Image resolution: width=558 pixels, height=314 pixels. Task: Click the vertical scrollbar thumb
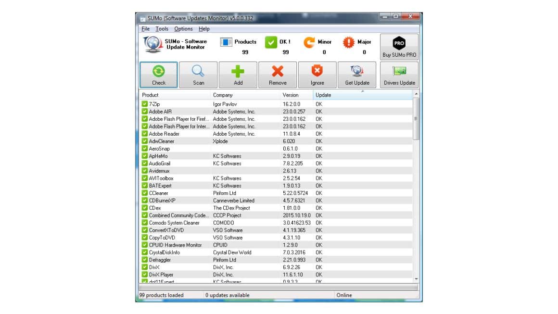pos(416,119)
